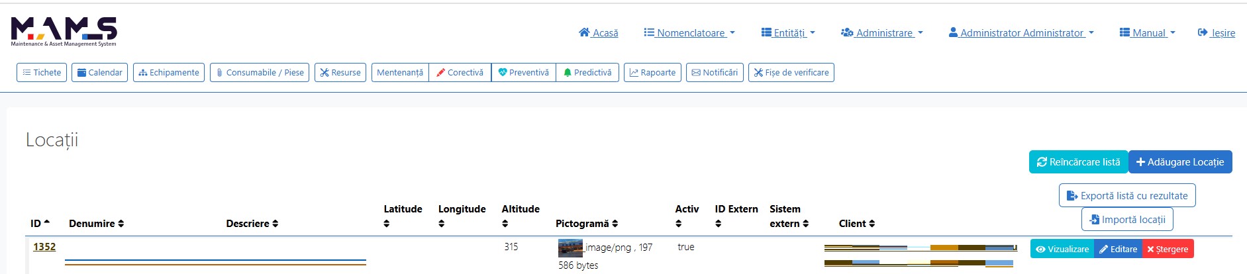Click Reîncărcare listă button
This screenshot has width=1247, height=274.
[x=1078, y=161]
